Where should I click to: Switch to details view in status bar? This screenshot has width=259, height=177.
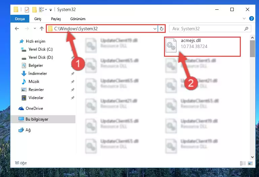click(x=242, y=163)
